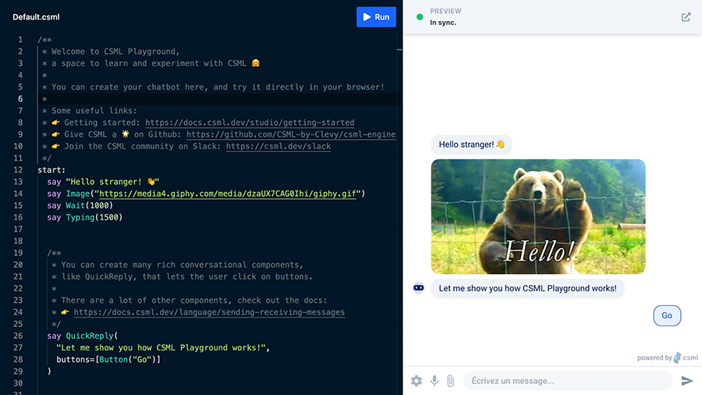Screen dimensions: 702x395
Task: Click the giphy.gif URL in code
Action: [228, 194]
